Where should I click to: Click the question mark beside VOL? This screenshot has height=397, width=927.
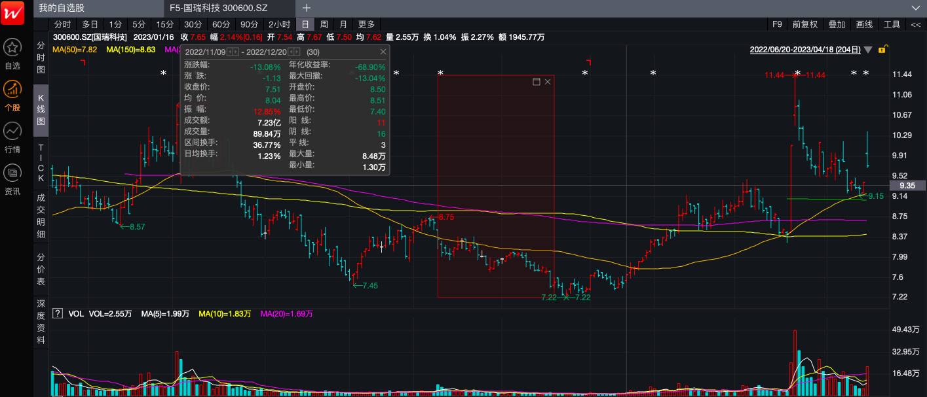point(58,314)
